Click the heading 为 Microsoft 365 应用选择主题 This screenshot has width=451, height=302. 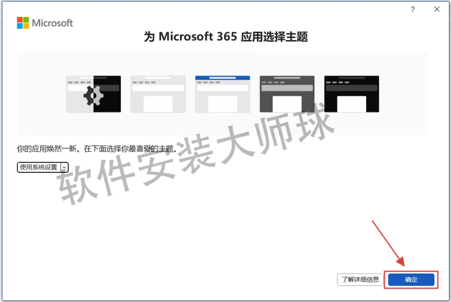point(226,37)
